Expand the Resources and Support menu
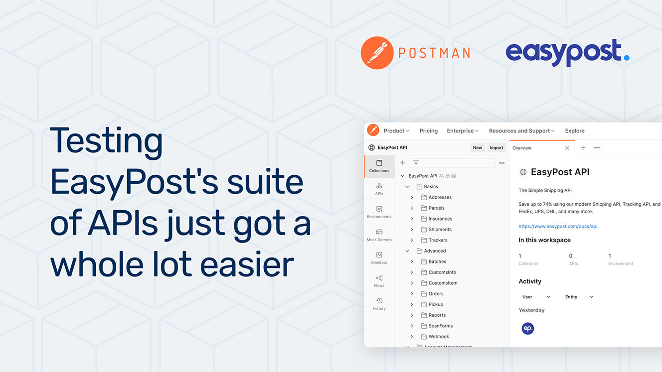662x372 pixels. 522,131
